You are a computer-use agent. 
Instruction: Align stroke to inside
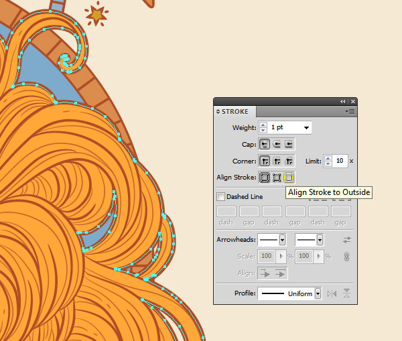[277, 178]
